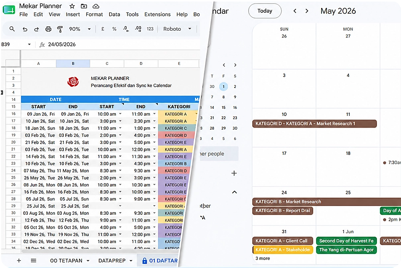Viewport: 401px width, 268px height.
Task: Click KATEGORI C cell in 18 Jan row
Action: click(x=176, y=128)
